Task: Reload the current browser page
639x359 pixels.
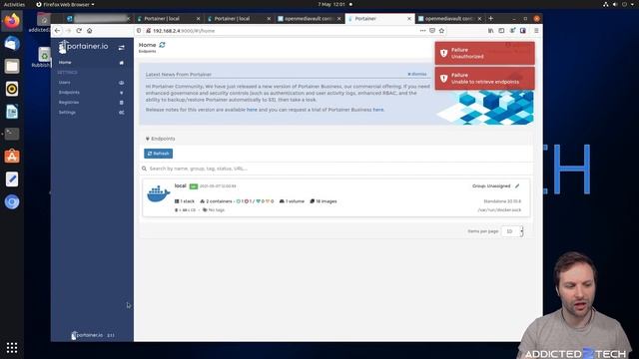Action: click(x=79, y=31)
